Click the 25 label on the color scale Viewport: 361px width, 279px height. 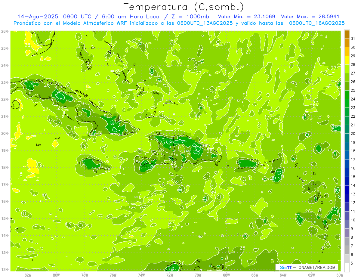pyautogui.click(x=353, y=90)
